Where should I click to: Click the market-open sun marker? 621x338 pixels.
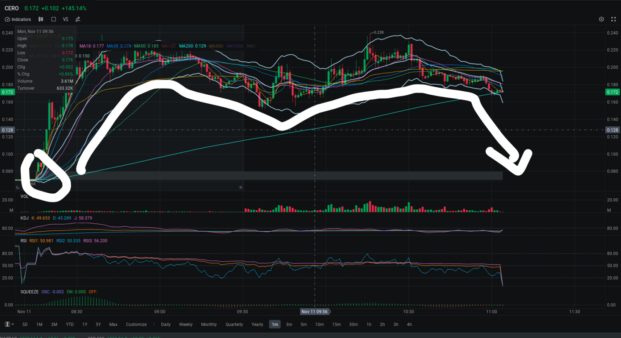241,187
